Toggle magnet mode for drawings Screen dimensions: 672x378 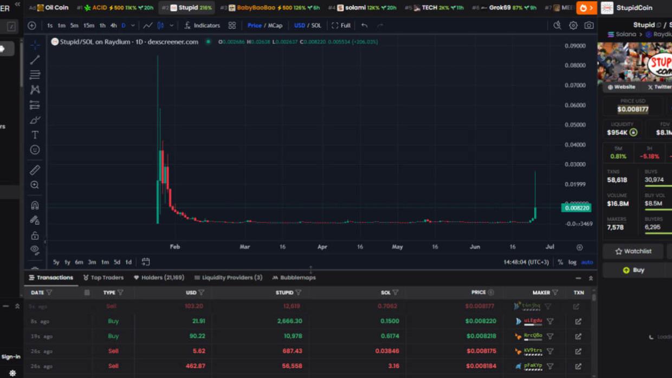click(35, 205)
